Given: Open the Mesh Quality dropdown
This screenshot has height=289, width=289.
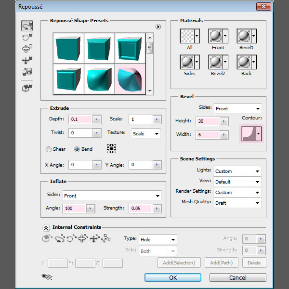Looking at the screenshot, I should point(237,203).
